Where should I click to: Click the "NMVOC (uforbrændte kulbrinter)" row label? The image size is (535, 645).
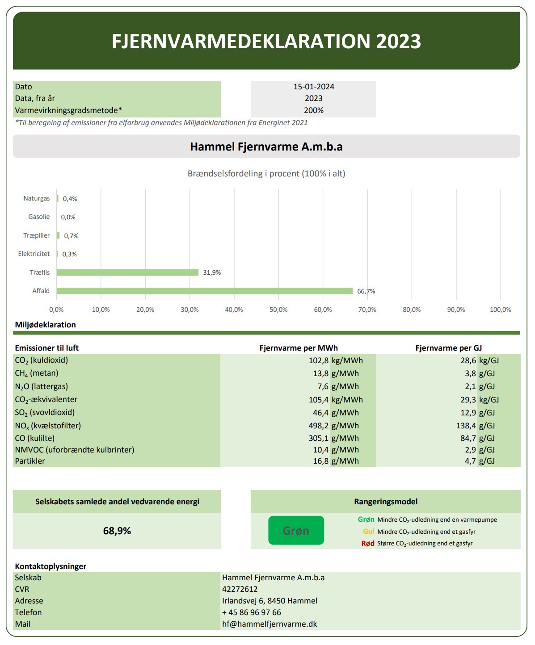pyautogui.click(x=75, y=450)
